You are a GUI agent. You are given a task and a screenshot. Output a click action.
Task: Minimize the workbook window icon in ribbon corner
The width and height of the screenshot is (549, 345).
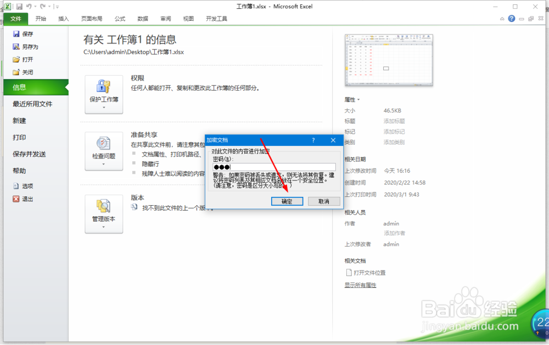point(522,19)
